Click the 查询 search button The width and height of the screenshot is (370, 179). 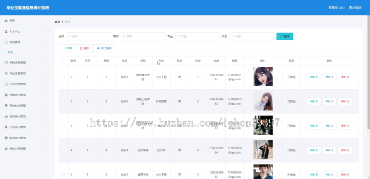285,36
